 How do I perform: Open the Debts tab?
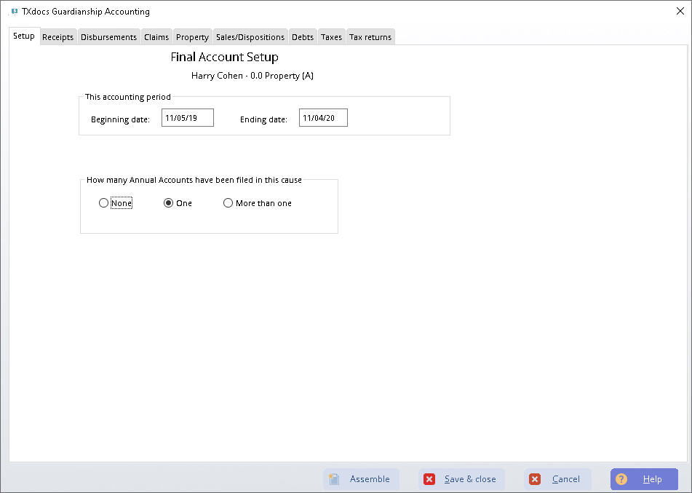(303, 37)
